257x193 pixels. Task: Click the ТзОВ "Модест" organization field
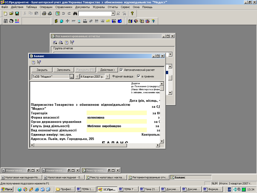(x=51, y=76)
